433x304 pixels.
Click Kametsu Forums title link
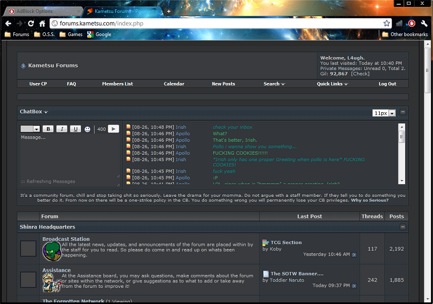(53, 66)
